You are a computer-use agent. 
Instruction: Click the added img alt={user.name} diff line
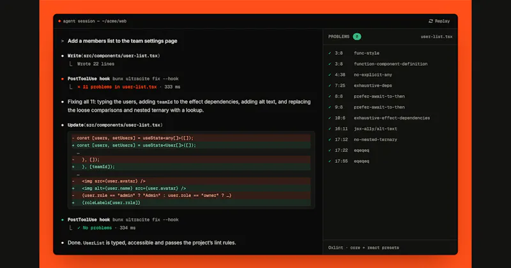pyautogui.click(x=191, y=188)
